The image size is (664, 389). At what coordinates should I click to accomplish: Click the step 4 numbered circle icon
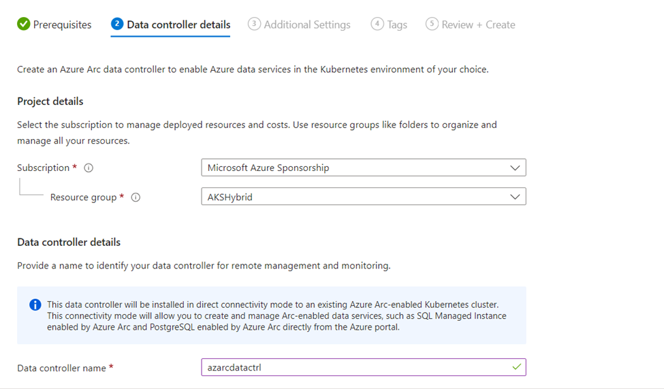click(x=377, y=24)
